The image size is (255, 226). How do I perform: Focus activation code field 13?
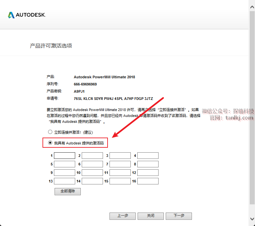point(64,181)
